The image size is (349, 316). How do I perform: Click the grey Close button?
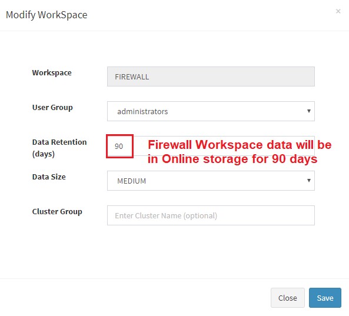coord(288,298)
